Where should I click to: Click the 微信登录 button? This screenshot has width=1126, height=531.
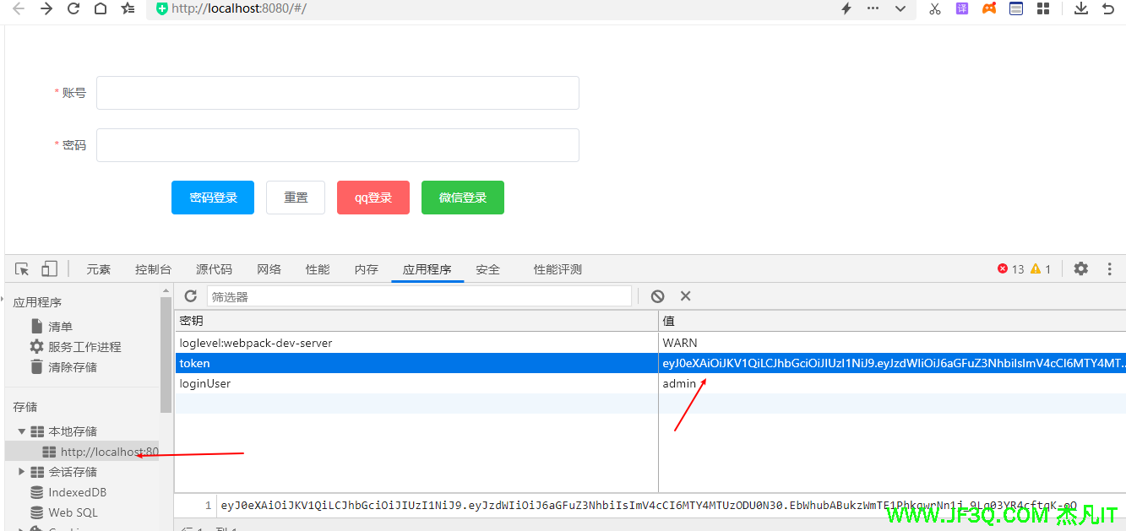pos(462,198)
